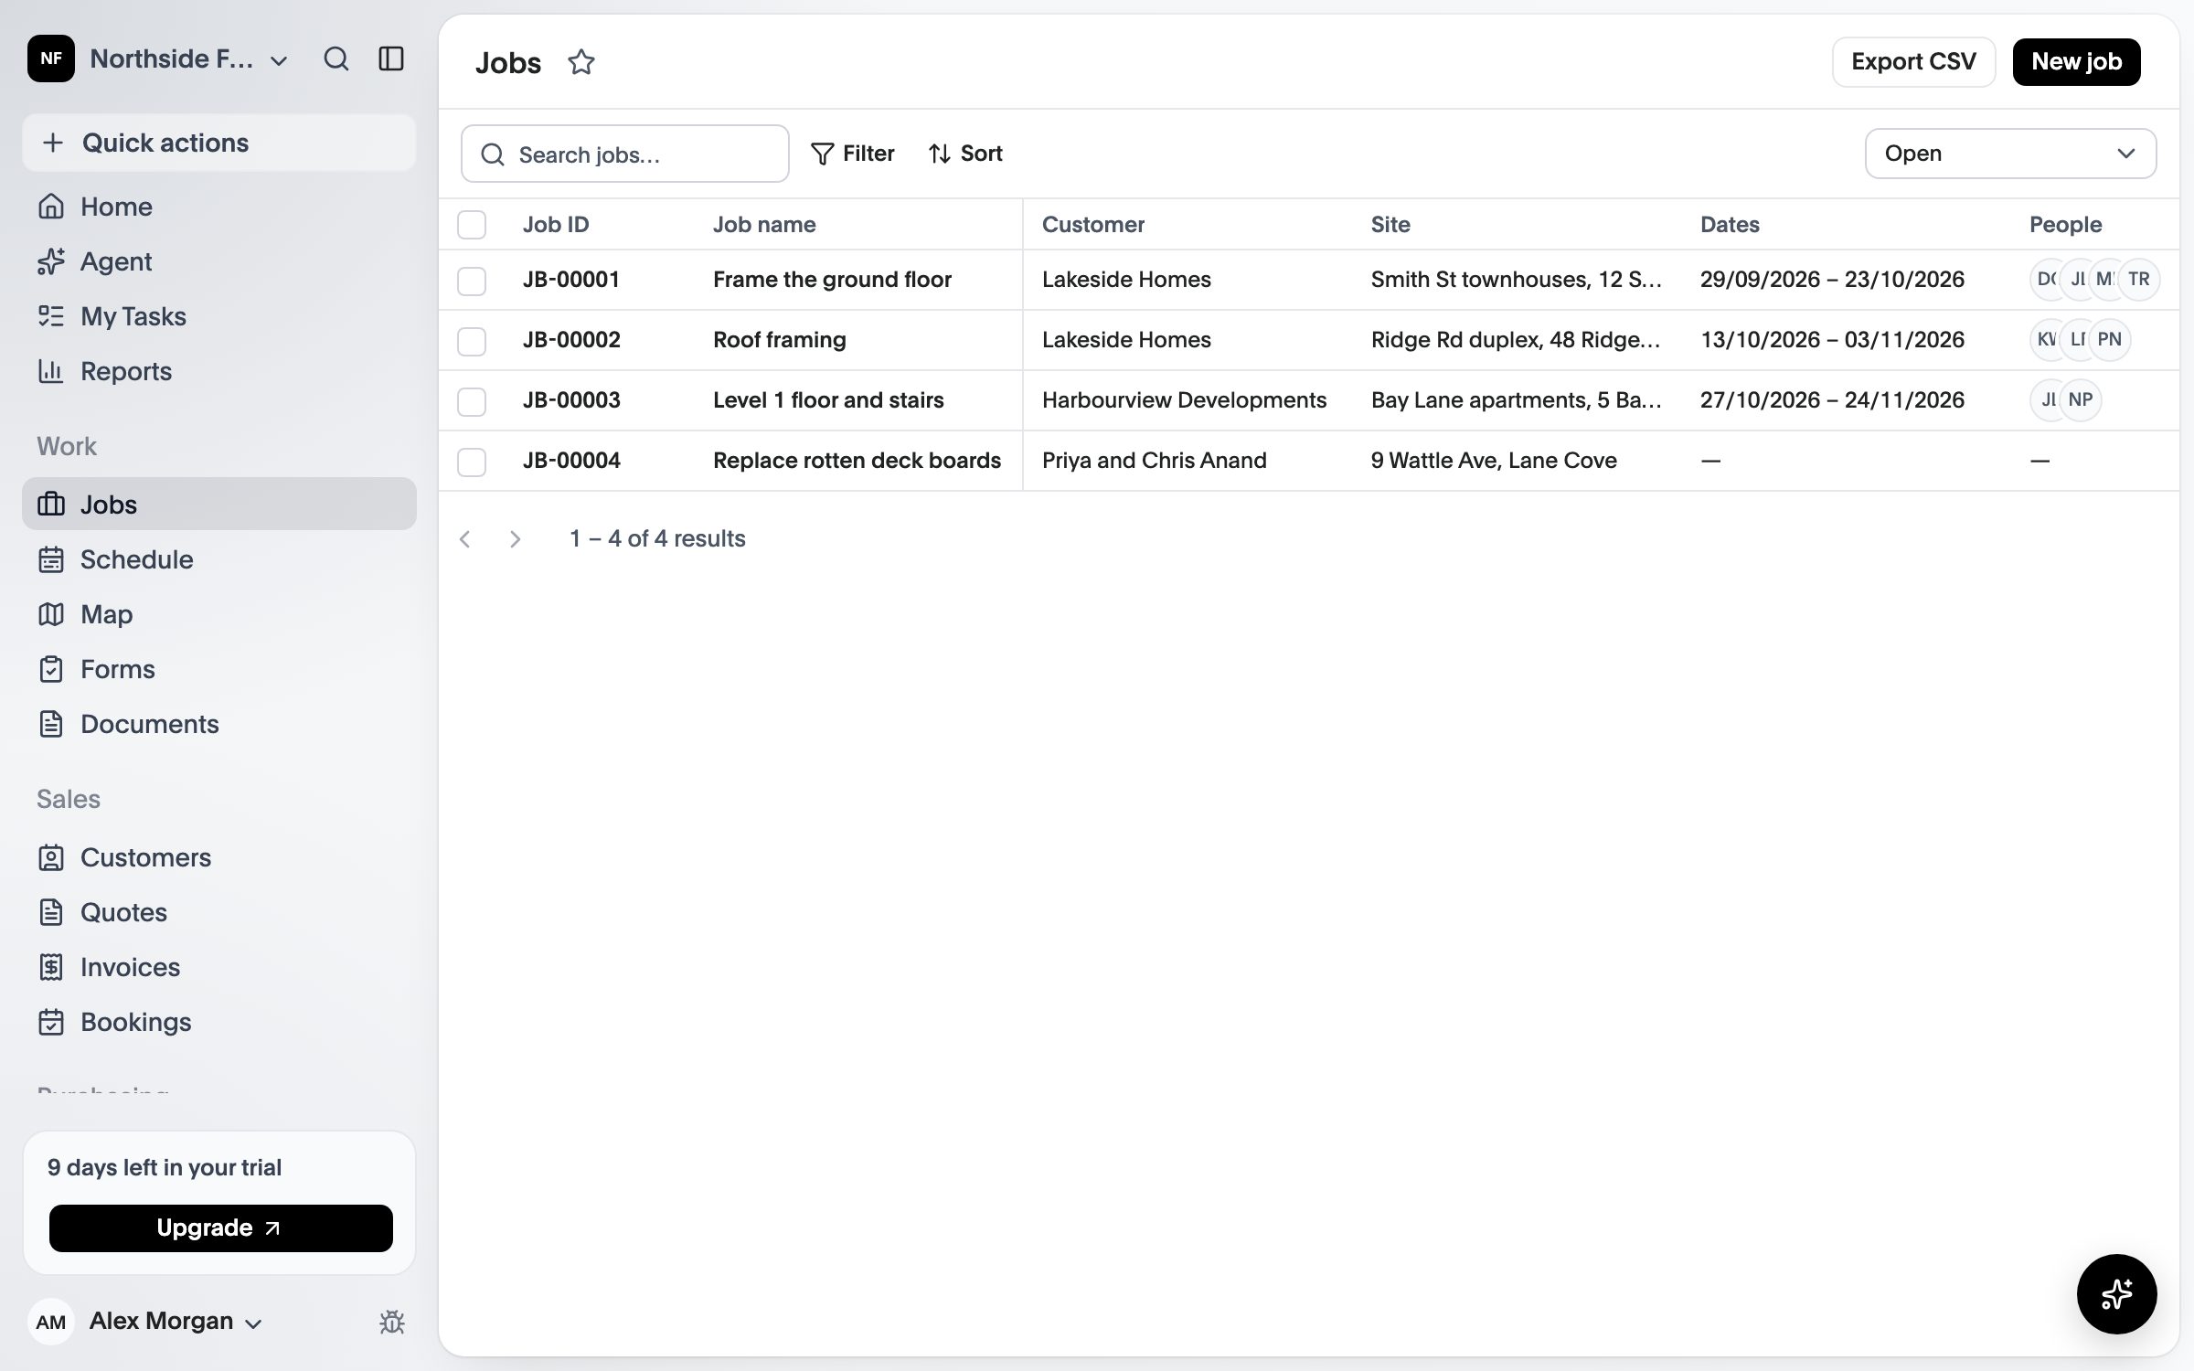
Task: Open the AI assistant sparkle button
Action: point(2116,1293)
